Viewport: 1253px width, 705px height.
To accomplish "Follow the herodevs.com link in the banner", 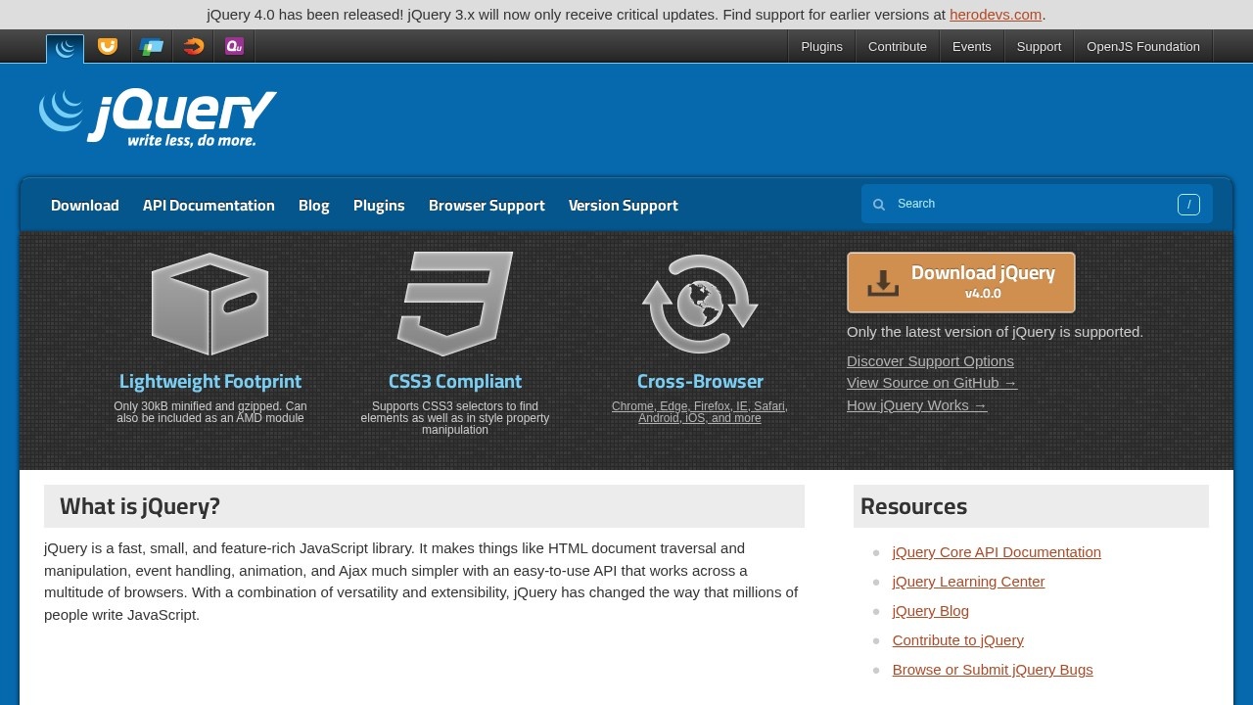I will [996, 15].
